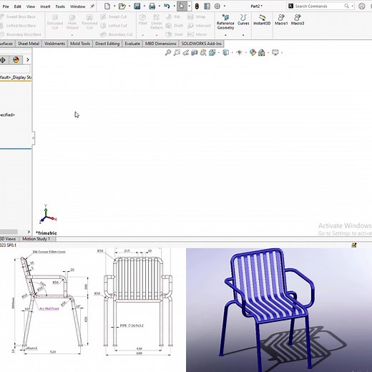372x372 pixels.
Task: Activate the Section View icon
Action: click(x=195, y=52)
